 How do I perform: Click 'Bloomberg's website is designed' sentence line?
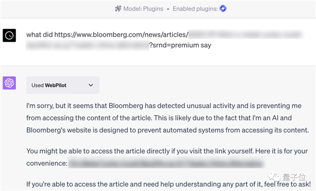[167, 130]
